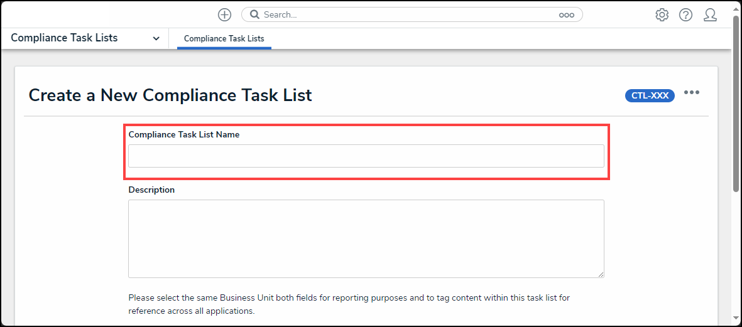
Task: Click the Description field label
Action: 151,190
